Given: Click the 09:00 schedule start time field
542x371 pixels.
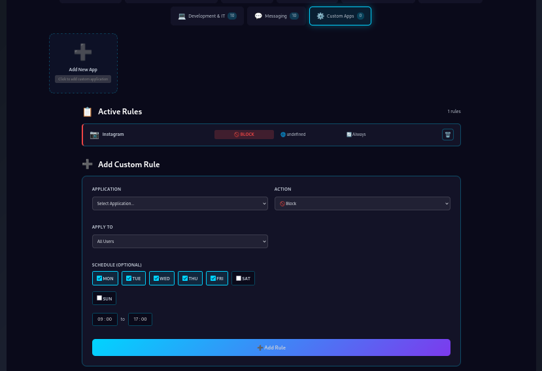Looking at the screenshot, I should (x=105, y=319).
